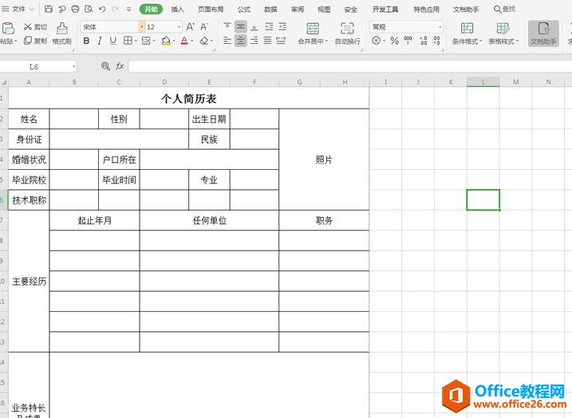Select the 照片 photo cell
The height and width of the screenshot is (418, 572).
coord(324,160)
